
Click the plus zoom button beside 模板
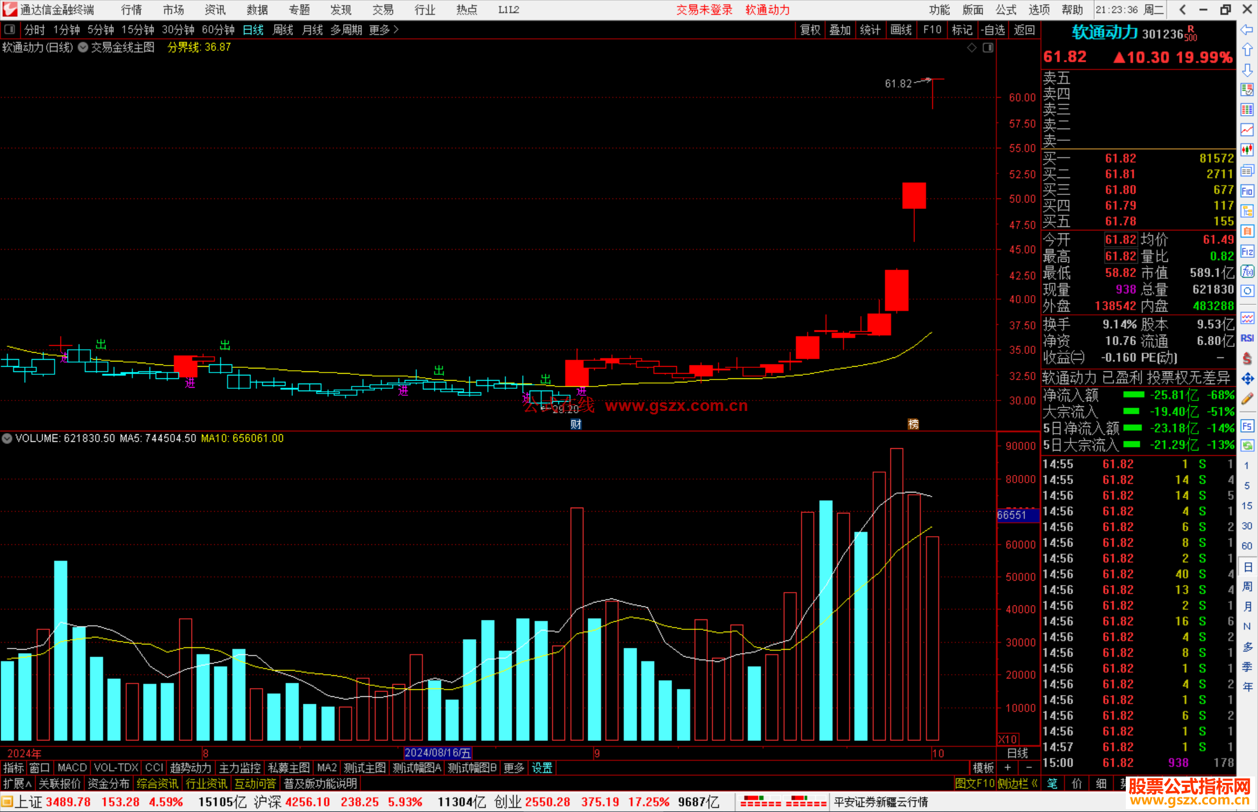point(1008,768)
